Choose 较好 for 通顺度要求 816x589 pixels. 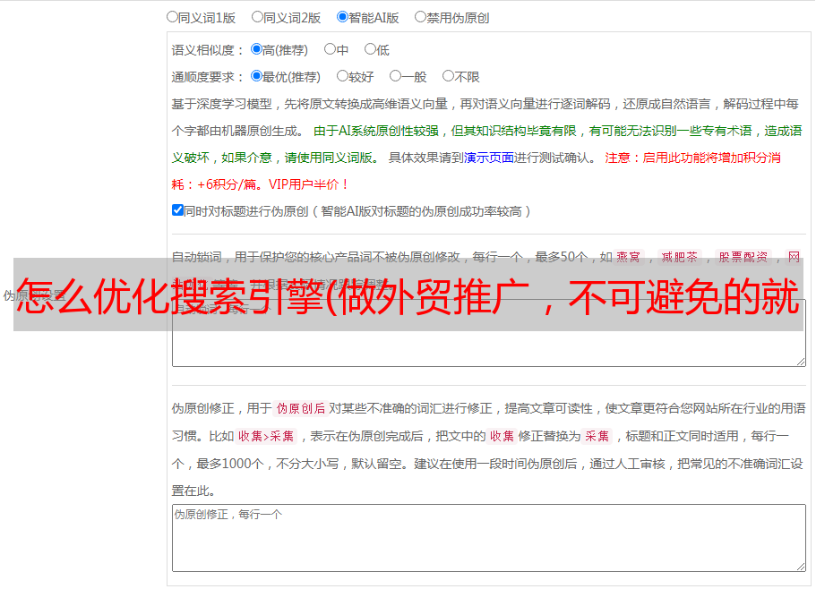point(342,76)
